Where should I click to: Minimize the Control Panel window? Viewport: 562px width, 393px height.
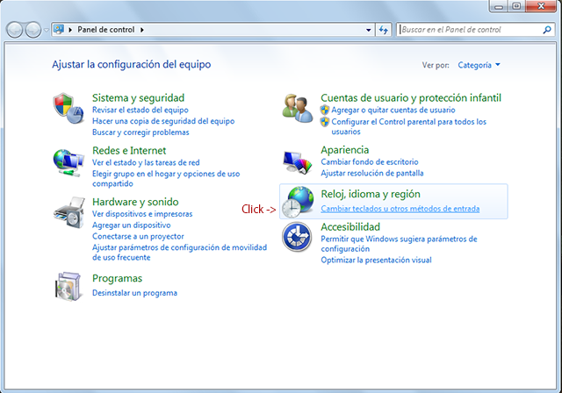pyautogui.click(x=499, y=6)
